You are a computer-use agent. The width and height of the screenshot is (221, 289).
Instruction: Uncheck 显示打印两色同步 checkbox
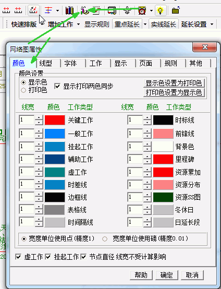(57, 86)
